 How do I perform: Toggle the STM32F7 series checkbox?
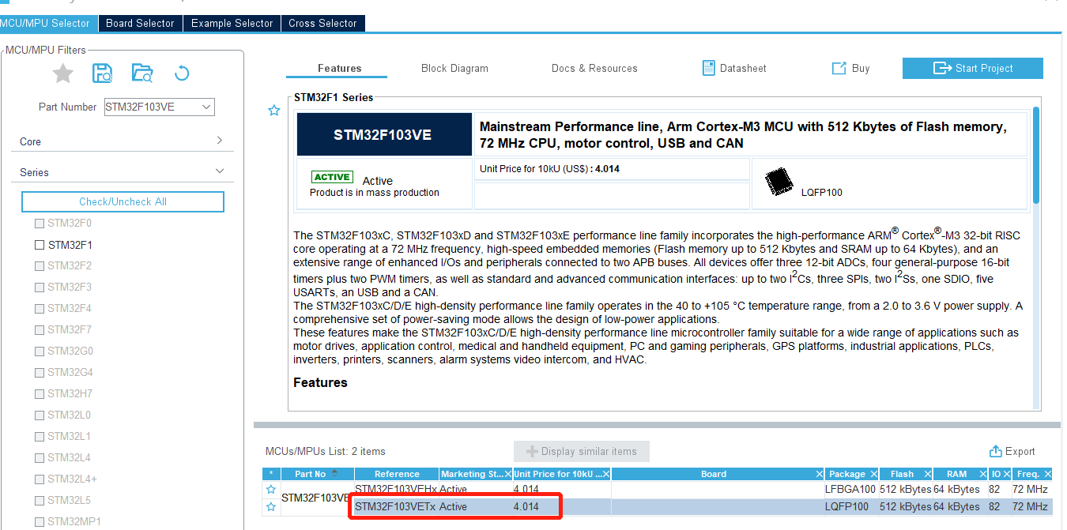40,330
